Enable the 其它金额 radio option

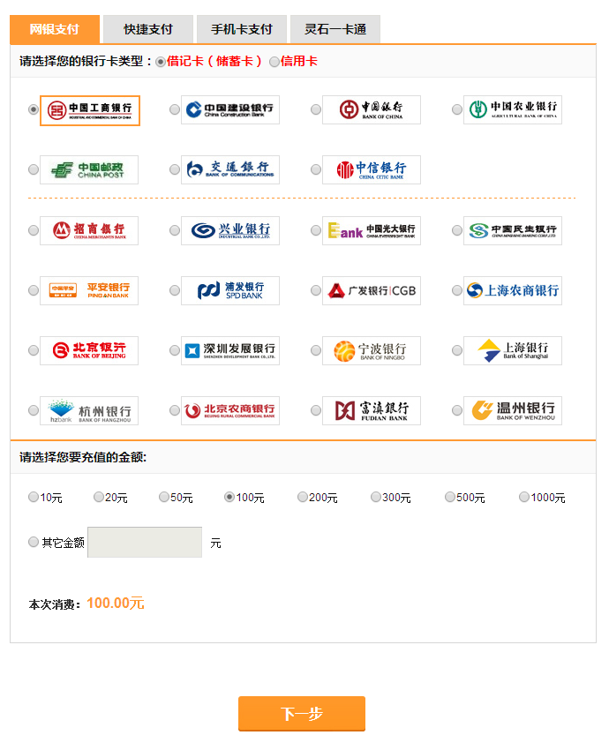point(33,542)
